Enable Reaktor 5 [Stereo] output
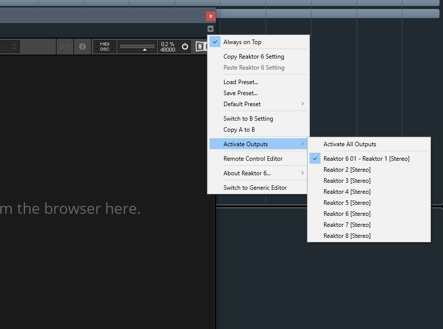The width and height of the screenshot is (443, 329). [369, 202]
